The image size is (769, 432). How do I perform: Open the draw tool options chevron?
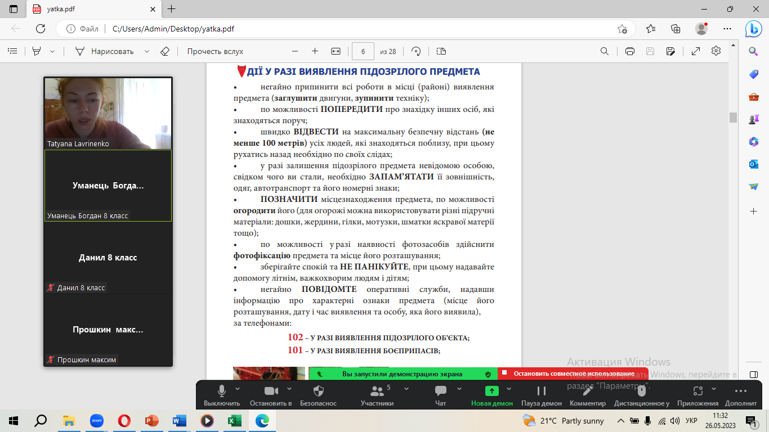[x=147, y=51]
